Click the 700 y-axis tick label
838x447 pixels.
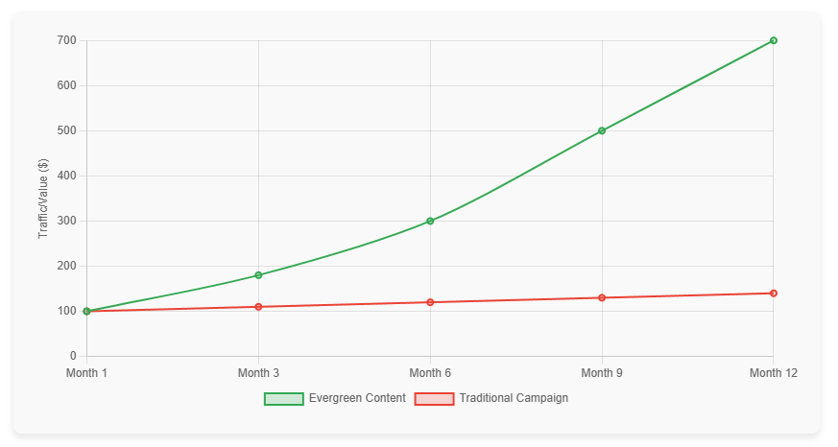[66, 40]
